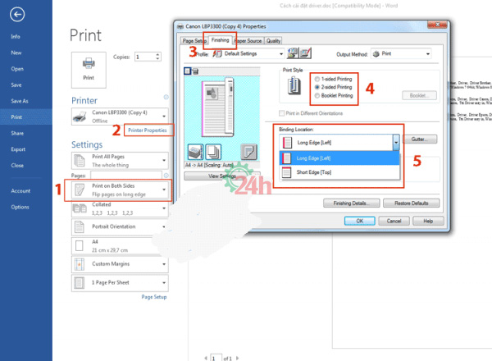Switch to the Quality tab
The width and height of the screenshot is (492, 361).
click(273, 41)
